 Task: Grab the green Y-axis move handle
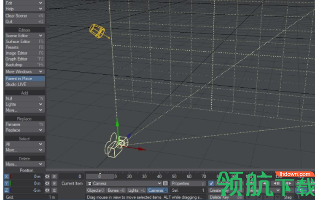coord(117,123)
